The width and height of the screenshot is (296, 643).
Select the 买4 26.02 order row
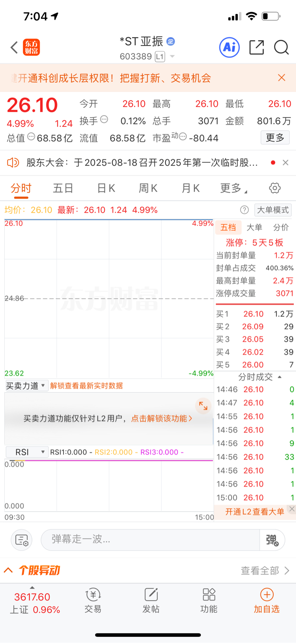pyautogui.click(x=255, y=352)
